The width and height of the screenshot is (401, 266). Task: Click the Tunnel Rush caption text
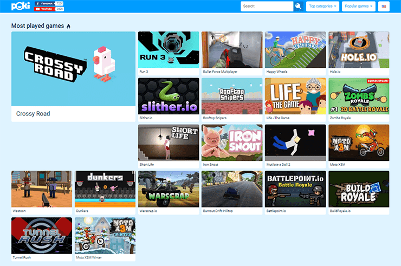(22, 257)
